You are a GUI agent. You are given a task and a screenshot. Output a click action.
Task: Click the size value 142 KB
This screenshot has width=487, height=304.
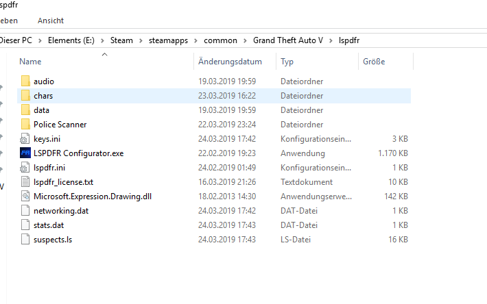[396, 196]
